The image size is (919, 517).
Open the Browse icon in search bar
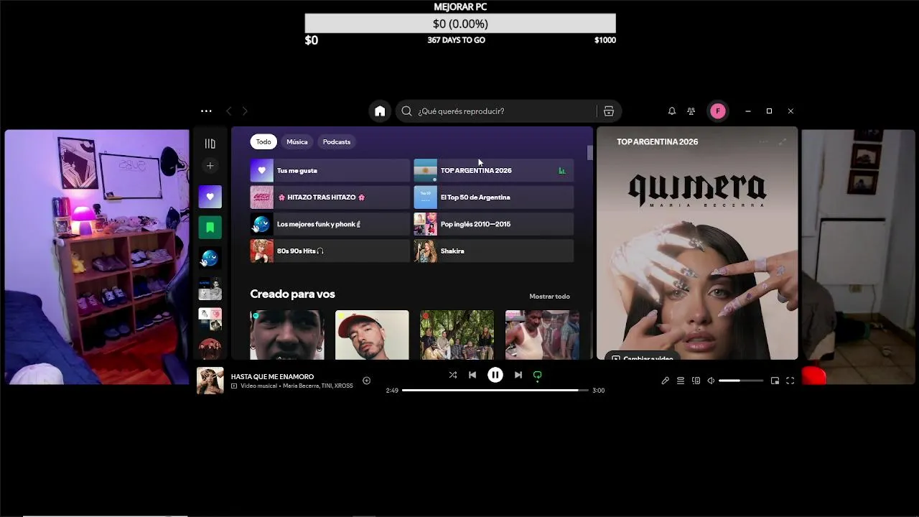pos(609,111)
